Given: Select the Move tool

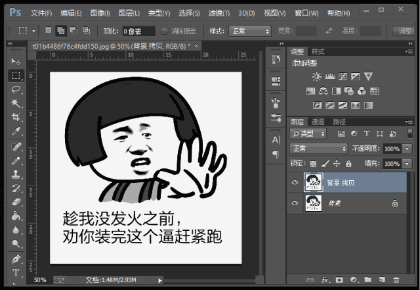Looking at the screenshot, I should [x=16, y=62].
